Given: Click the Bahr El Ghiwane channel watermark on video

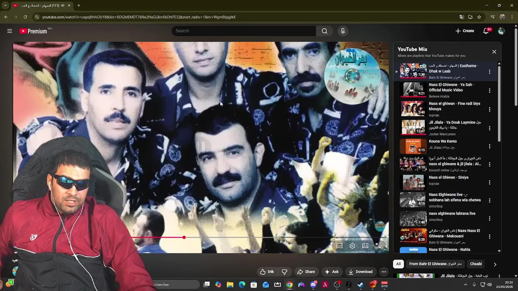Looking at the screenshot, I should point(380,226).
